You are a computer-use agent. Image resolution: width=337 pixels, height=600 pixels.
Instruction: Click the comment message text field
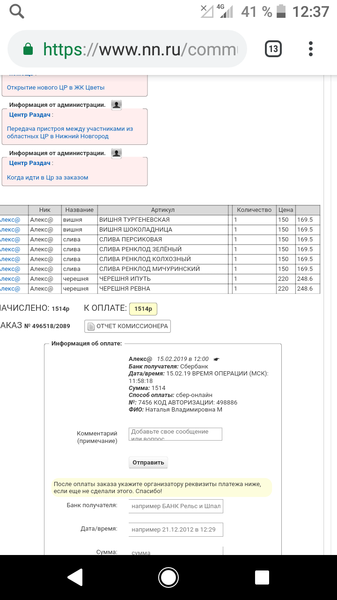point(175,434)
